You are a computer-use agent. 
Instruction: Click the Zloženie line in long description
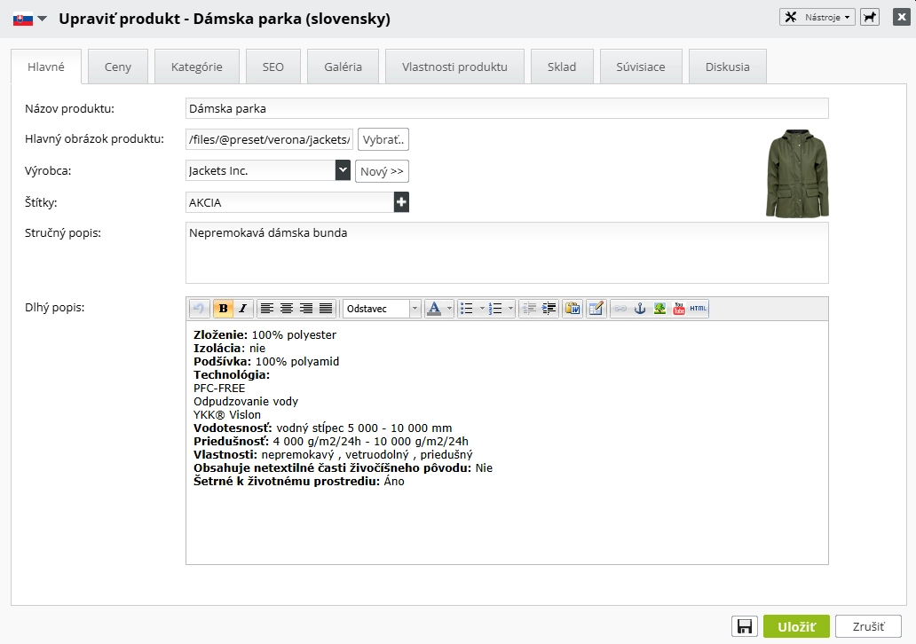click(265, 334)
